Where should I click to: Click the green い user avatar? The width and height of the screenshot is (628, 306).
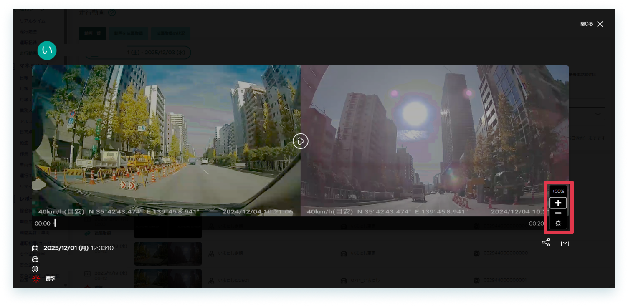(x=47, y=50)
